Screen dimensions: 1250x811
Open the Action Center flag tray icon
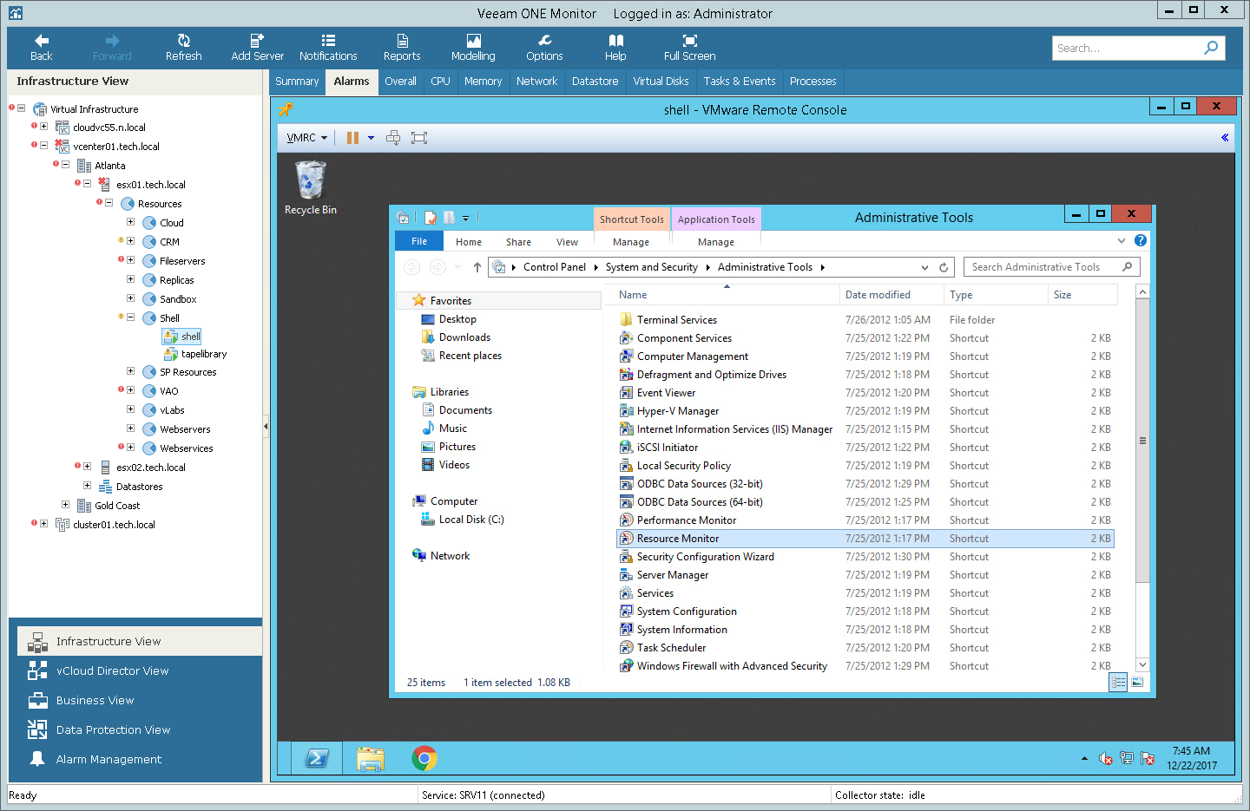point(1148,758)
